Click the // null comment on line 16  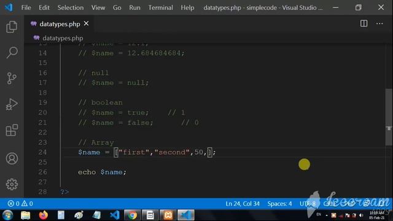(x=93, y=73)
